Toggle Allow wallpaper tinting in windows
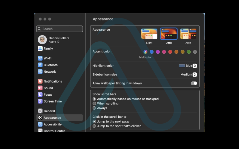 (194, 83)
